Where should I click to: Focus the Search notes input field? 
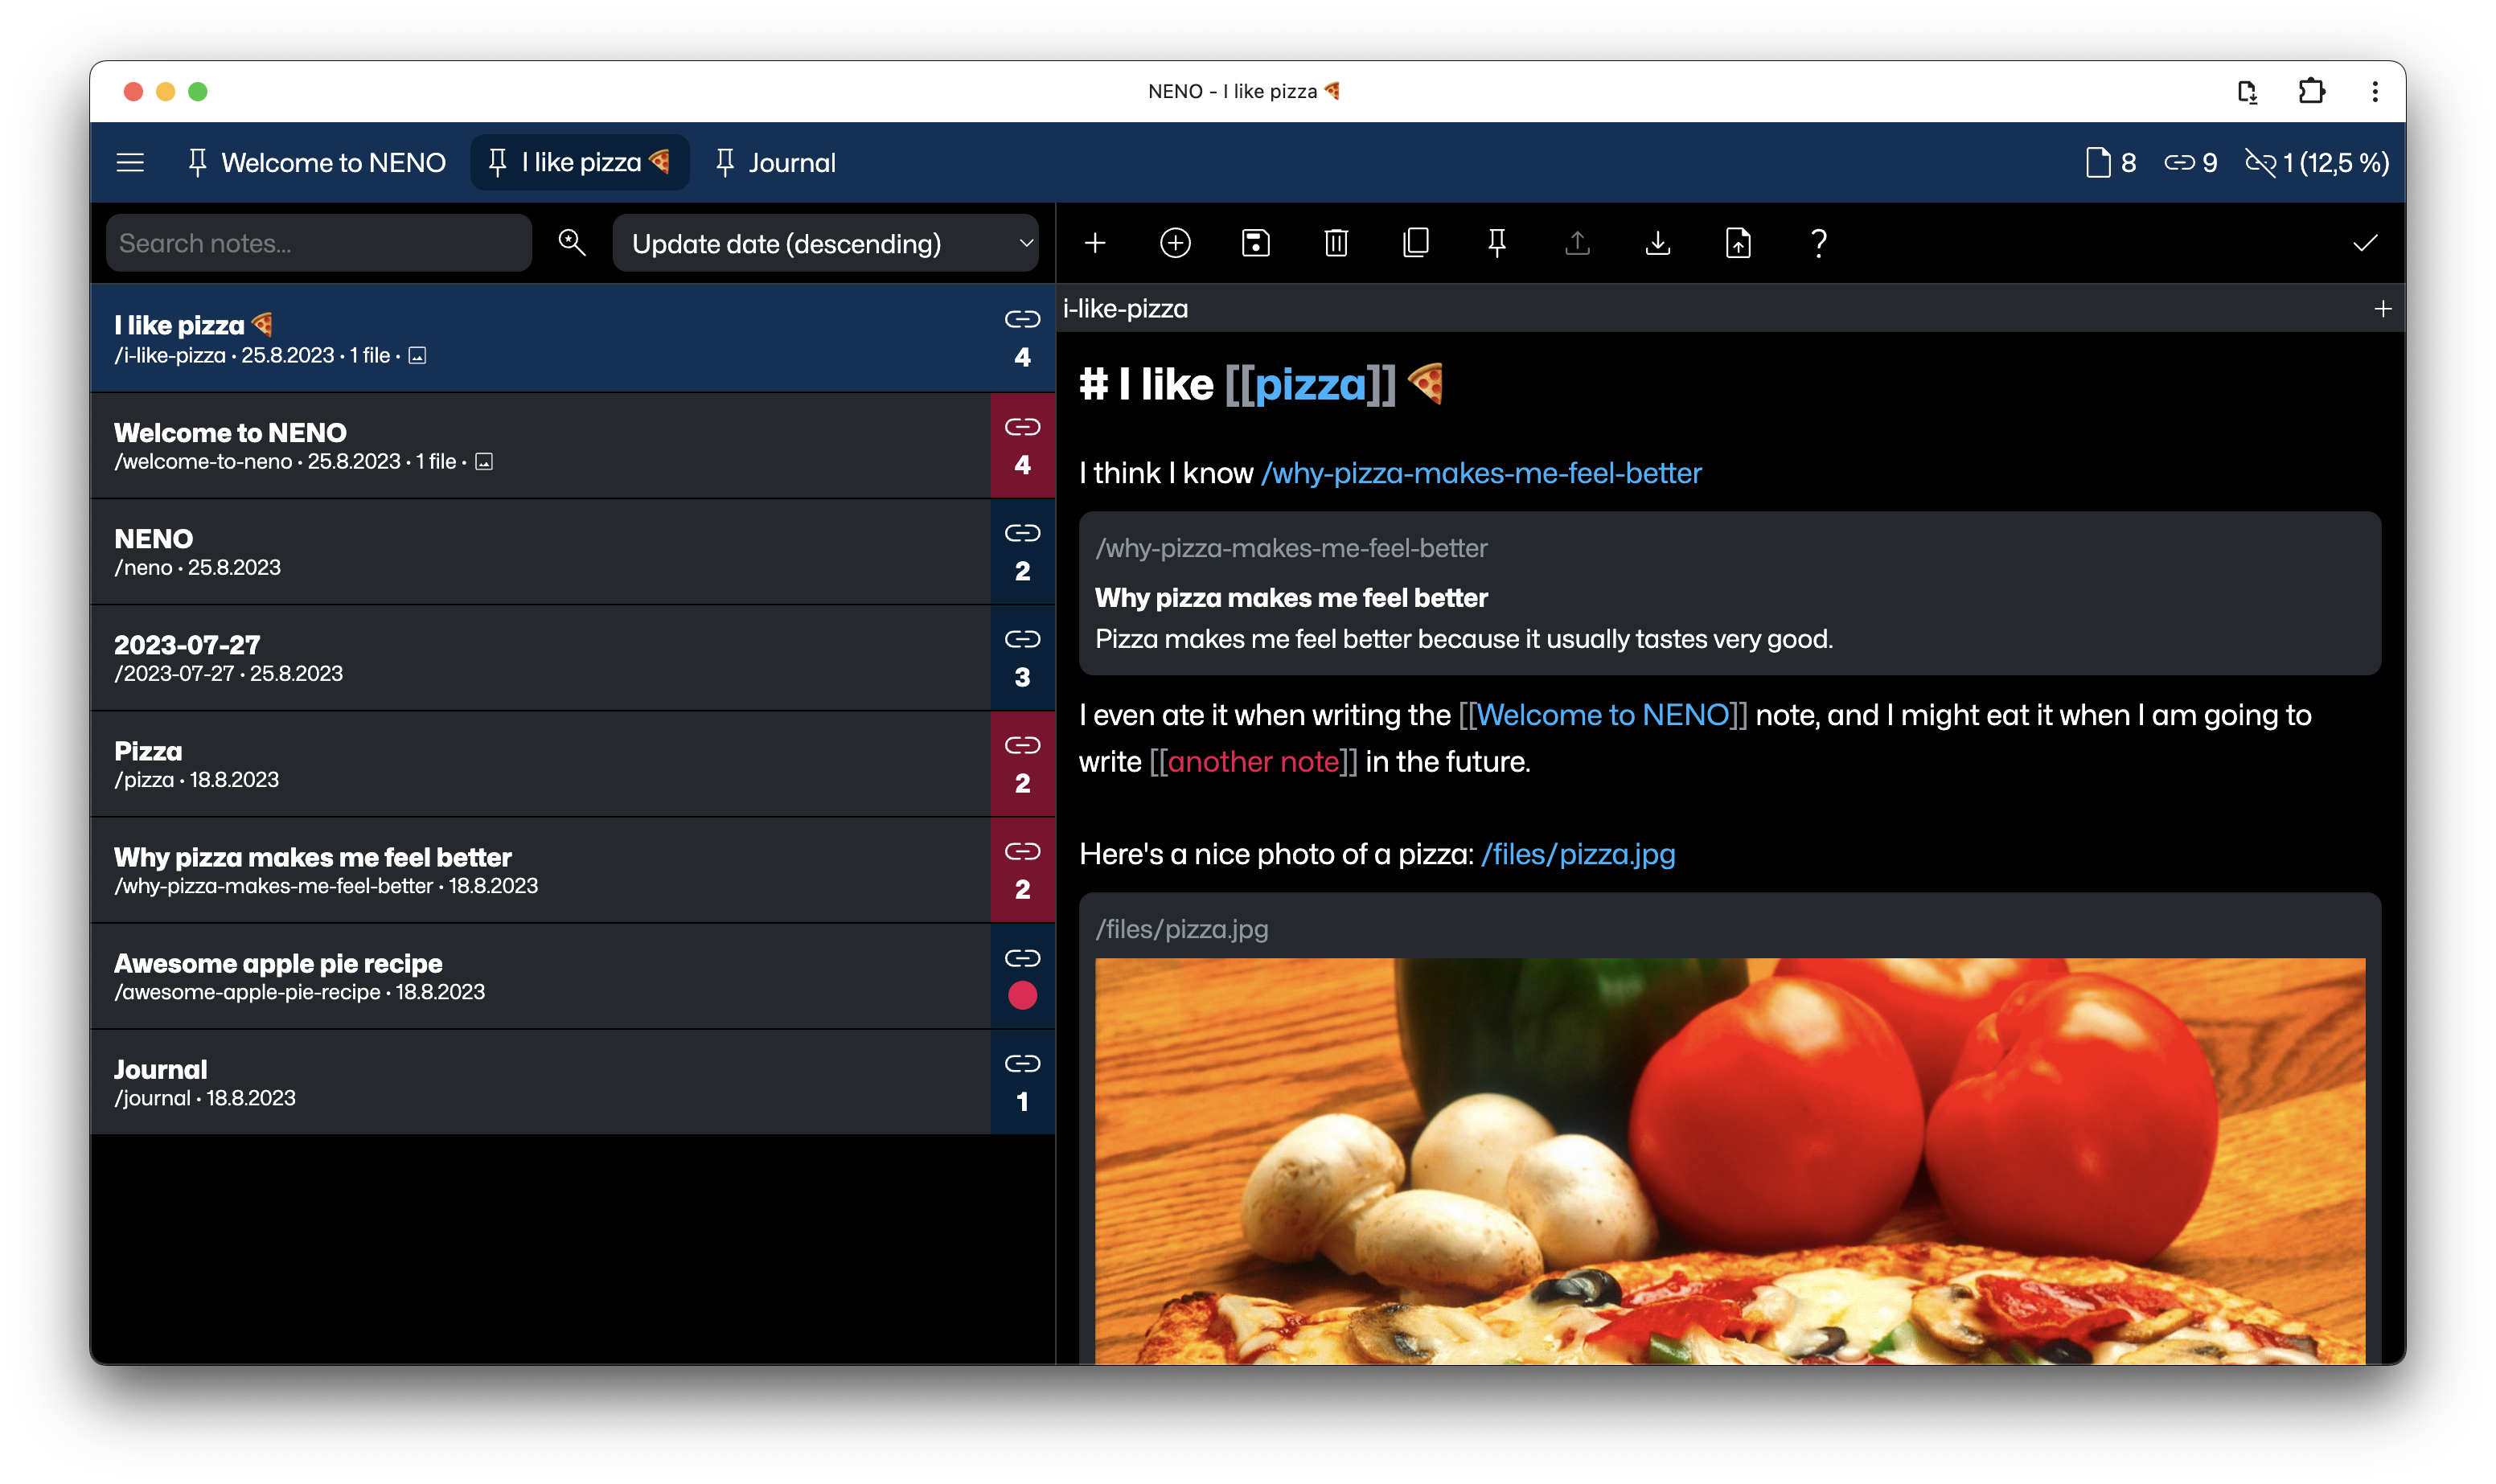click(x=318, y=243)
